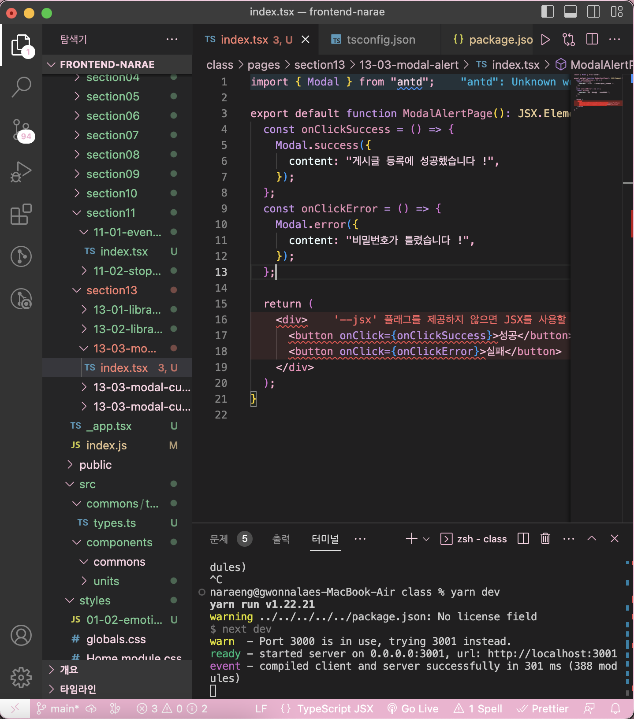Show more panel tabs ellipsis
The image size is (634, 719).
coord(360,538)
